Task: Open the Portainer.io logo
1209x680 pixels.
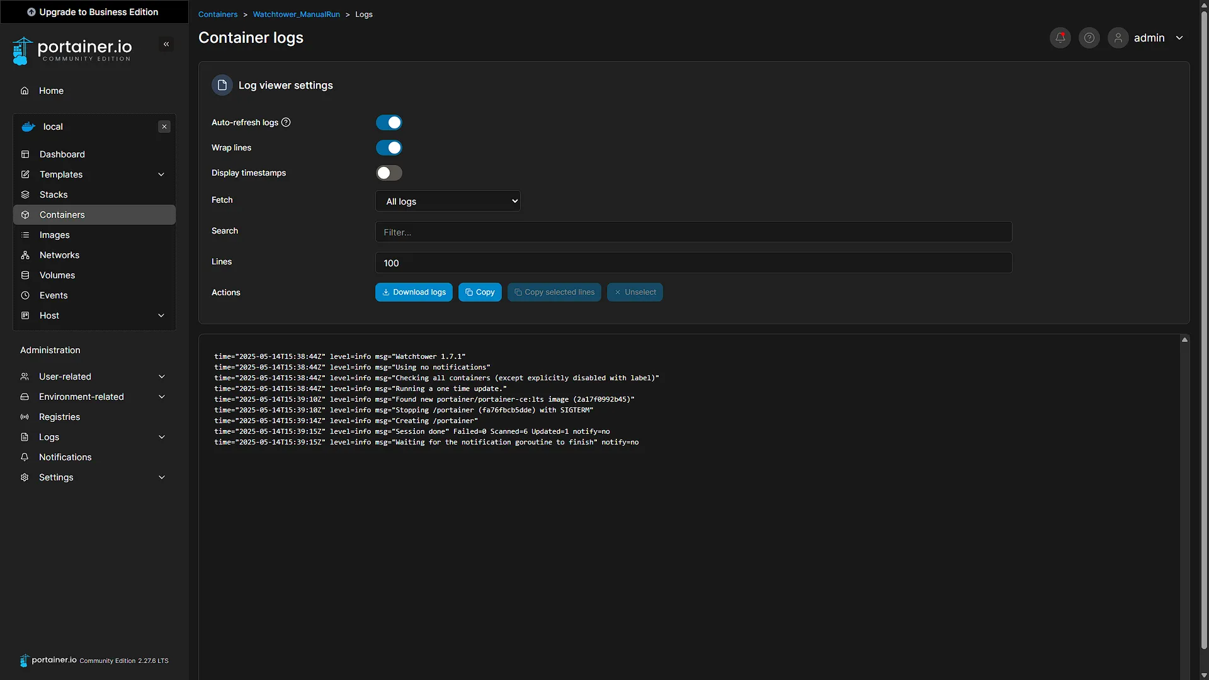Action: pos(72,50)
